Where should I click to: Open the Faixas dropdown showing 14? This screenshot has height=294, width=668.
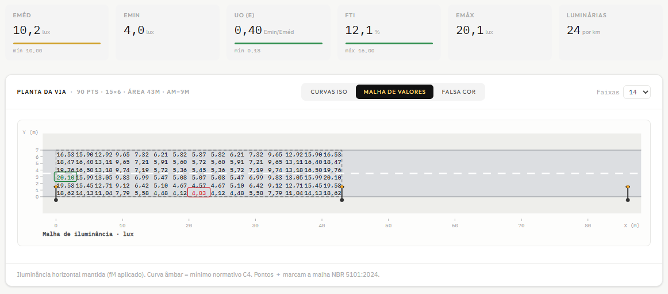coord(636,92)
